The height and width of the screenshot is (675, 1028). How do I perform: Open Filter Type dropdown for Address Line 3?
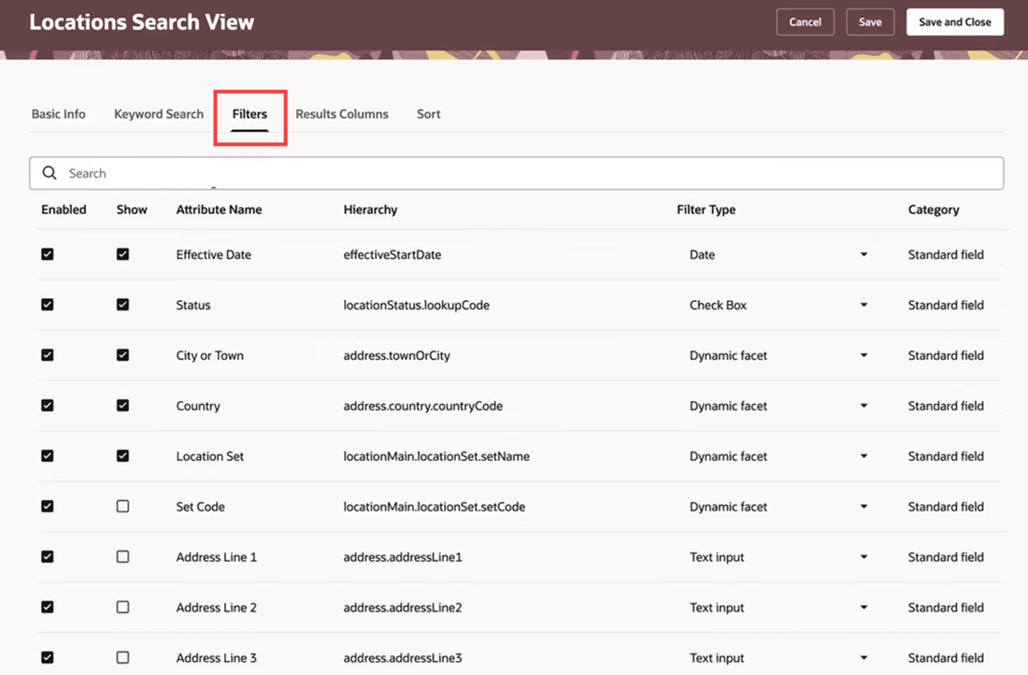coord(864,657)
